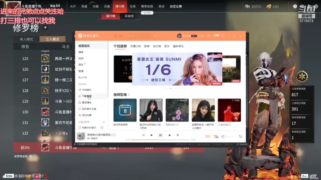Select 三人模式 ranking tab
Screen dimensions: 321x180
click(x=53, y=39)
